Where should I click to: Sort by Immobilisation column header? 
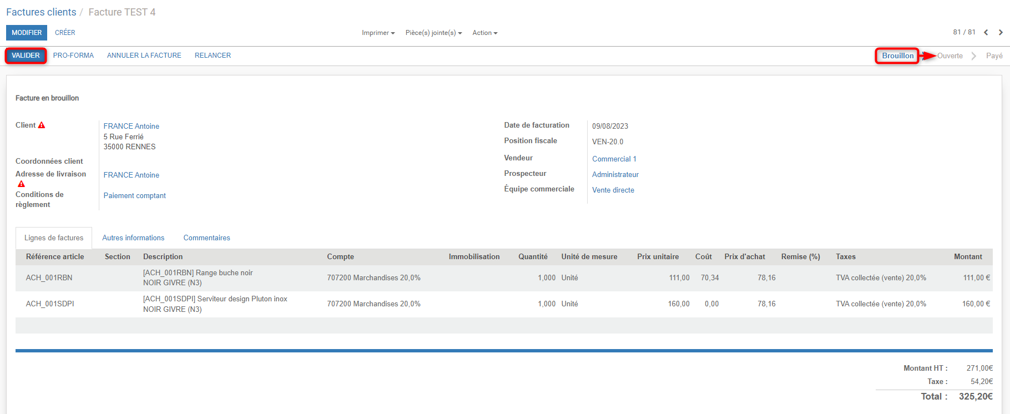(474, 257)
